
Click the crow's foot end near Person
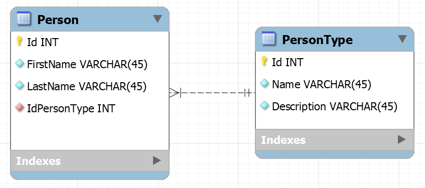[175, 93]
